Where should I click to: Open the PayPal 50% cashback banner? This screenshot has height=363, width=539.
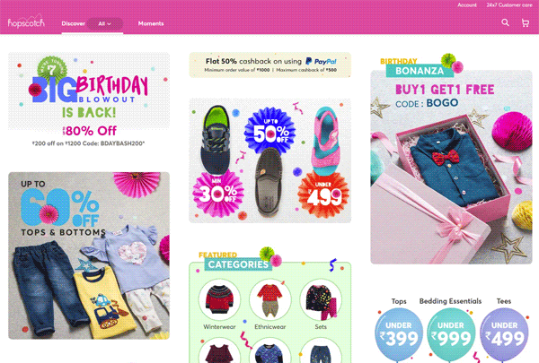(270, 65)
